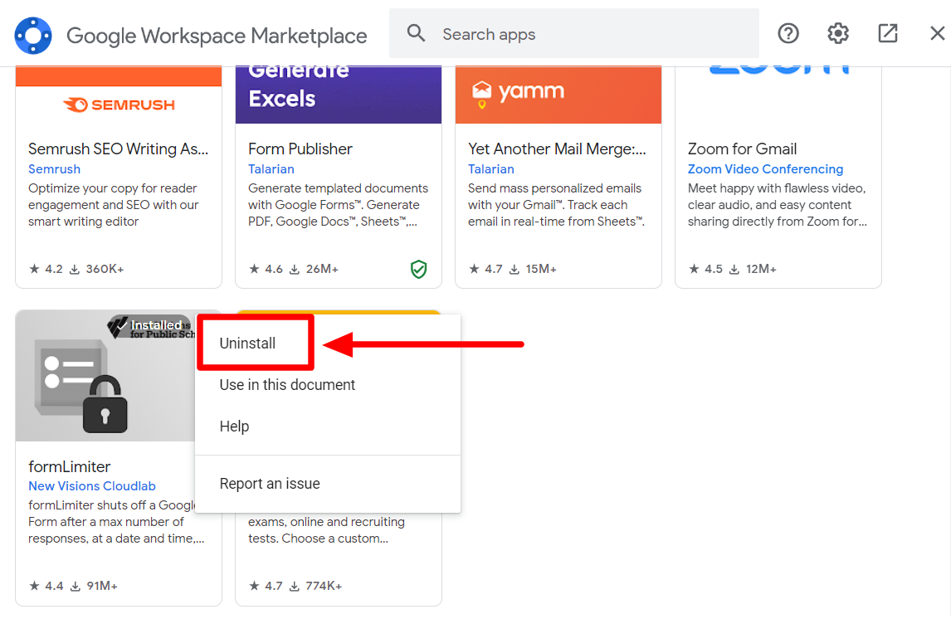Select Use in this document
Screen dimensions: 951x619
click(287, 385)
